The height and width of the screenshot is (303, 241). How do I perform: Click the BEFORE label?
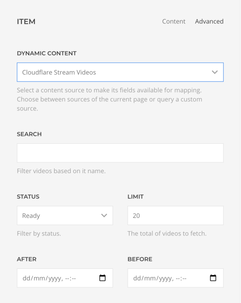click(140, 259)
